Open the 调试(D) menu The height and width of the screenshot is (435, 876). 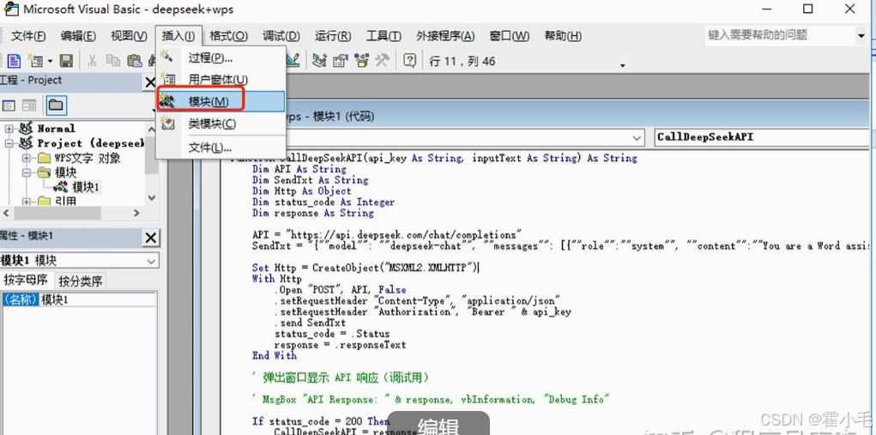coord(281,36)
